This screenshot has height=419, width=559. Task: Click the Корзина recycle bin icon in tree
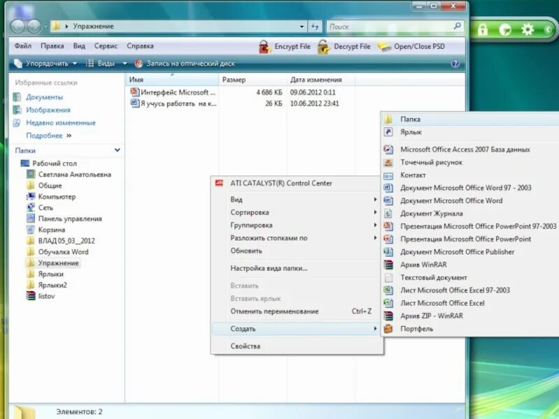coord(31,230)
